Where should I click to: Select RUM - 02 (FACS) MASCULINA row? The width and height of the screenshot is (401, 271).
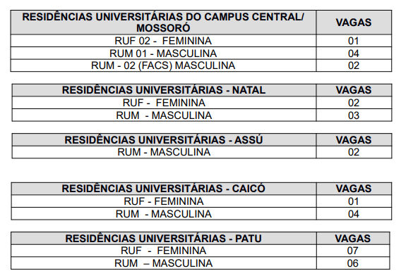pos(201,65)
